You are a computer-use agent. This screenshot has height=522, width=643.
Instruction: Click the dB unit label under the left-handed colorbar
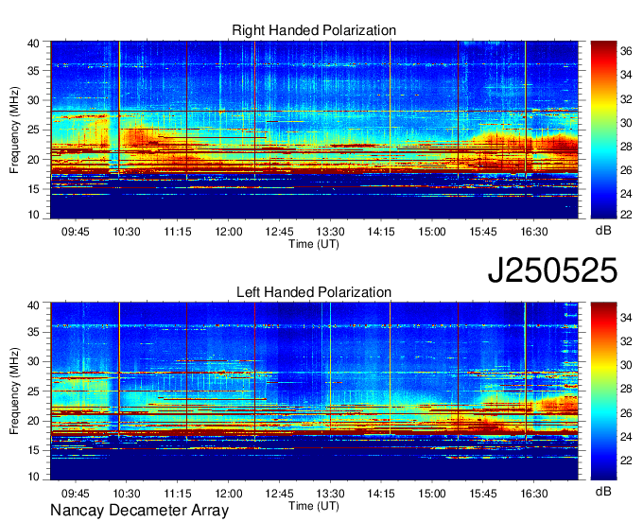point(603,492)
